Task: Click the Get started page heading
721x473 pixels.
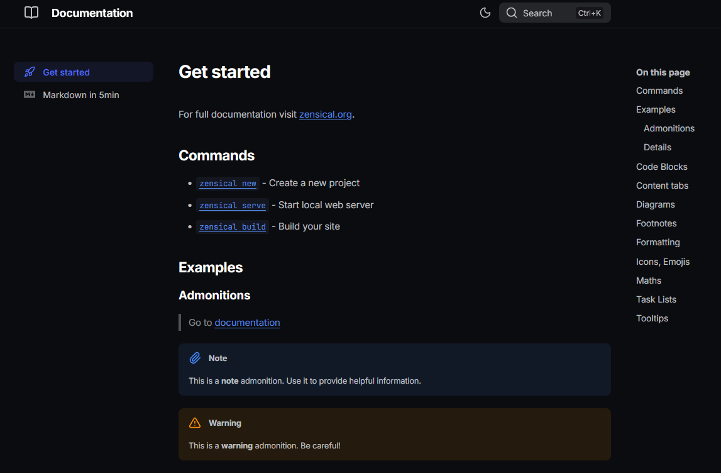Action: [224, 72]
